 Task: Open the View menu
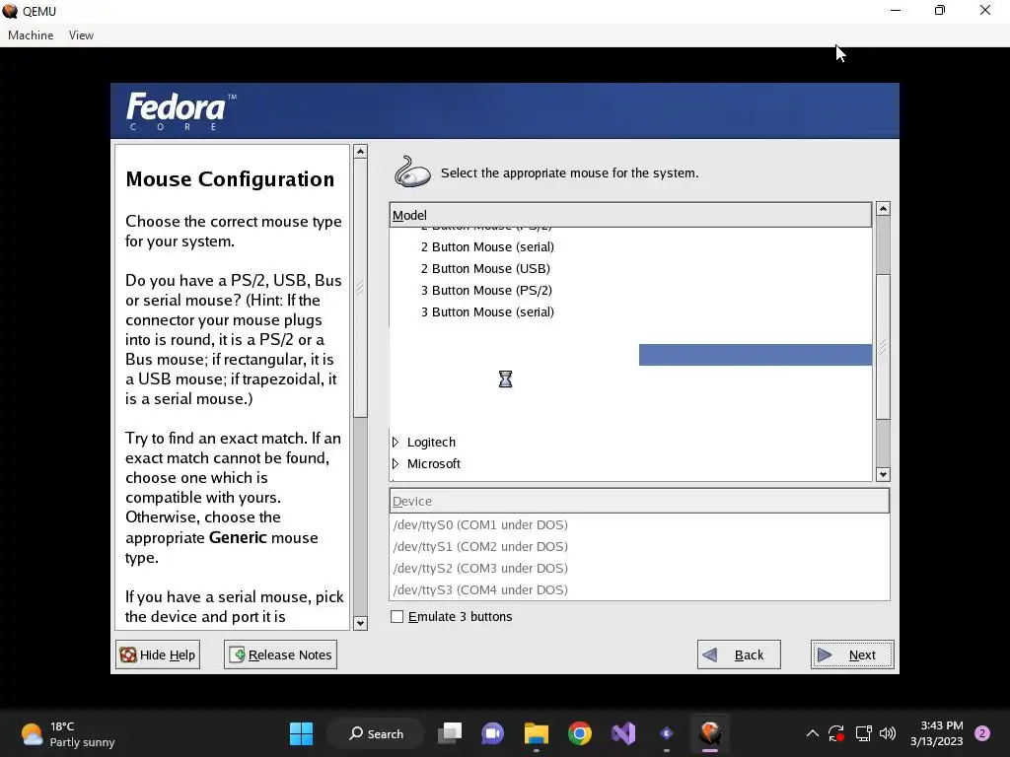[x=81, y=35]
